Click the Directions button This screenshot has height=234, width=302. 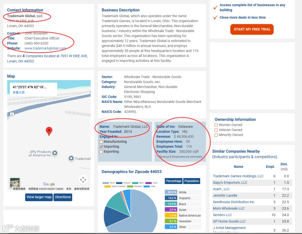pos(63,197)
